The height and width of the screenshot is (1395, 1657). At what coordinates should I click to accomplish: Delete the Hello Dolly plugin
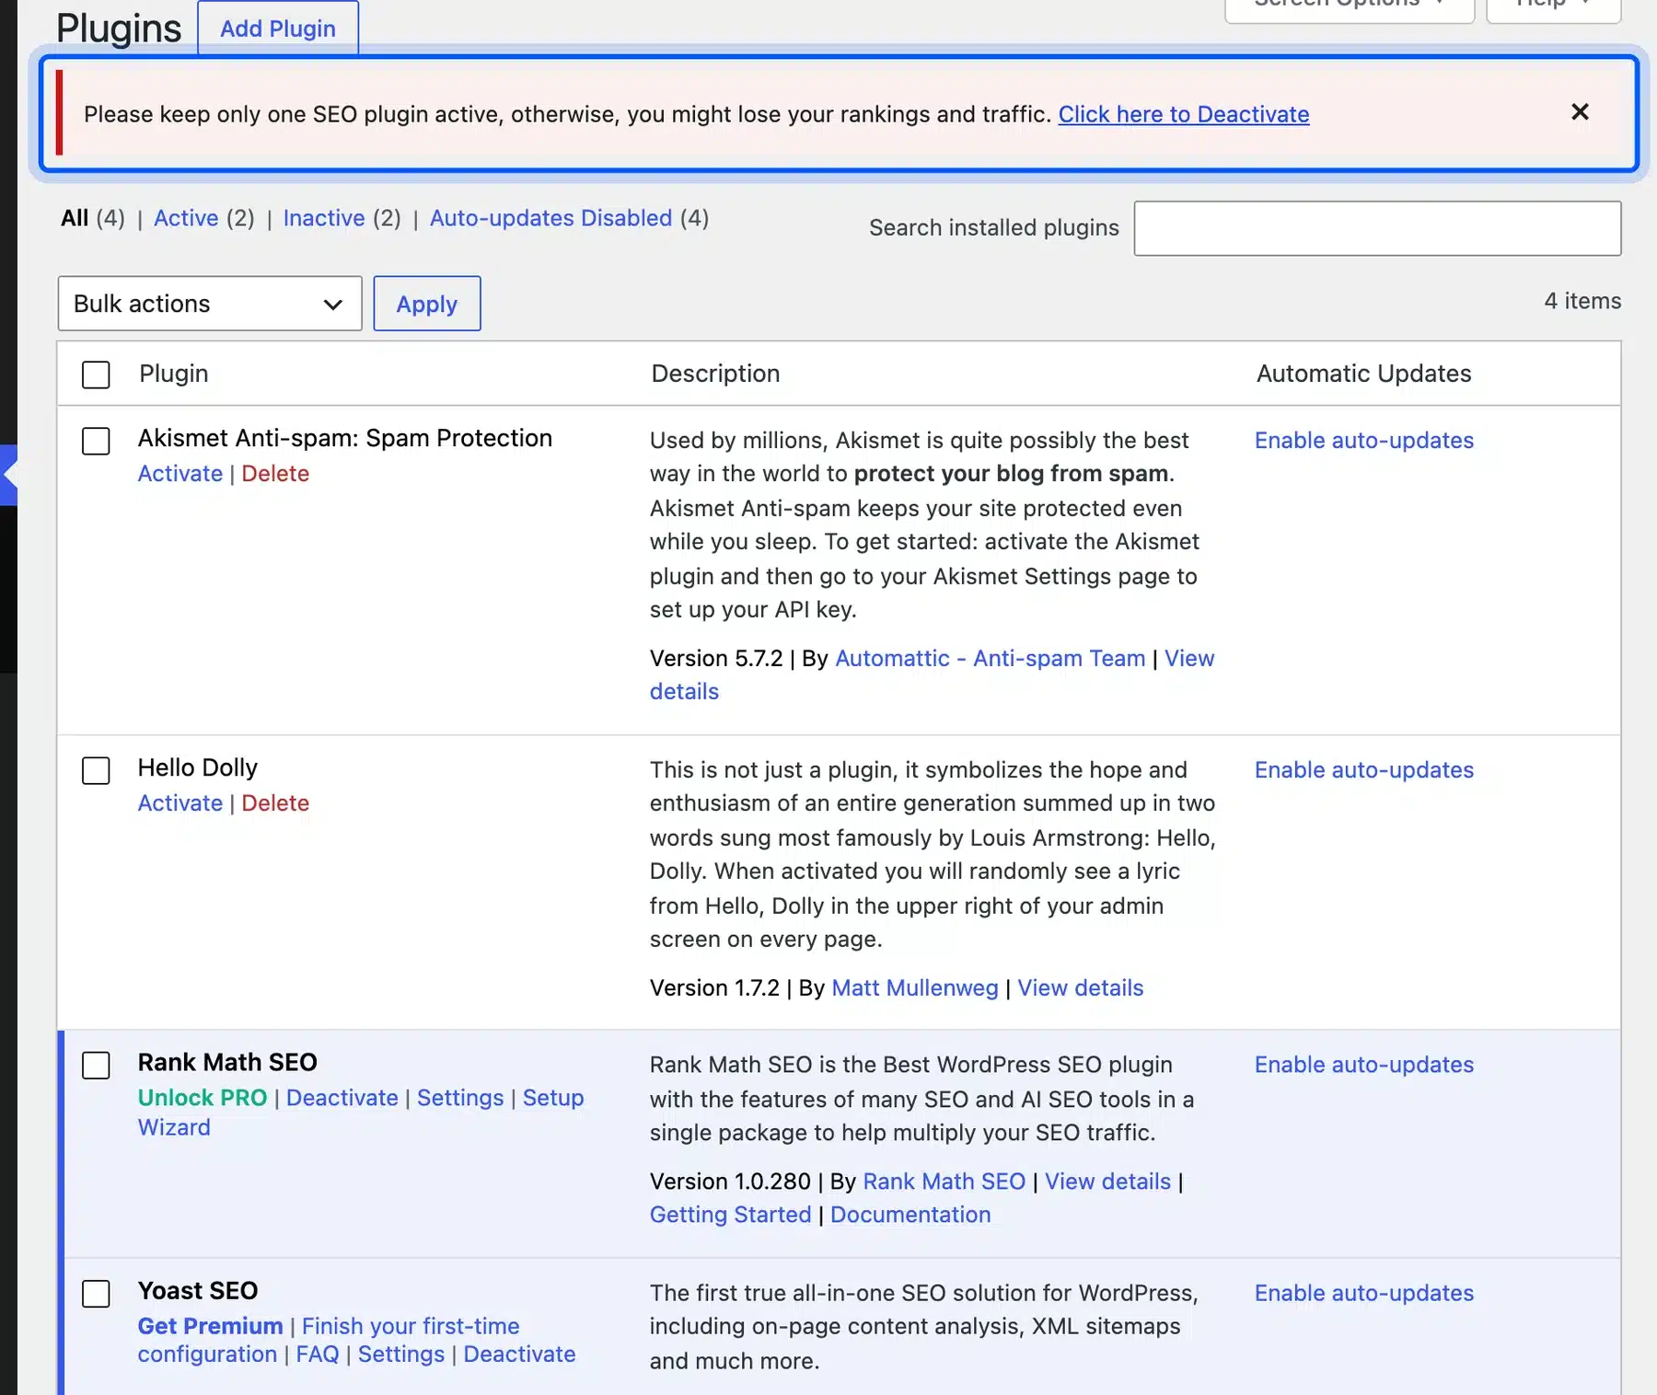[275, 802]
